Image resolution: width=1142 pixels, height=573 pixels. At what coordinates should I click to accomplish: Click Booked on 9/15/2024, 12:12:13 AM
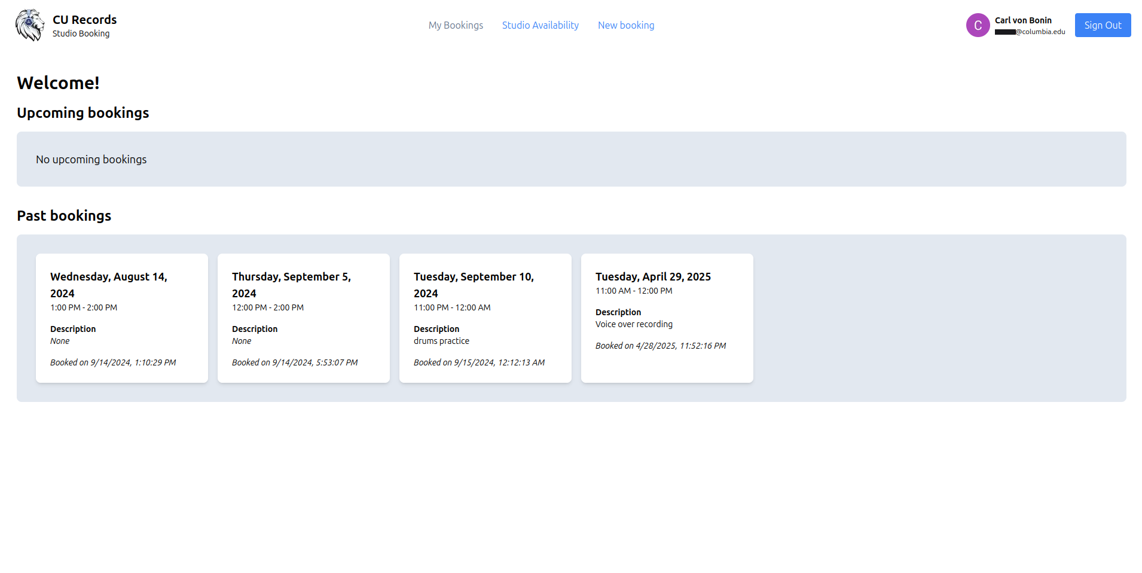pyautogui.click(x=479, y=362)
